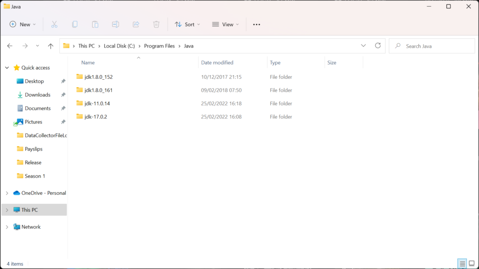Select the jdk-11.0.14 folder icon
This screenshot has height=269, width=479.
(x=80, y=103)
